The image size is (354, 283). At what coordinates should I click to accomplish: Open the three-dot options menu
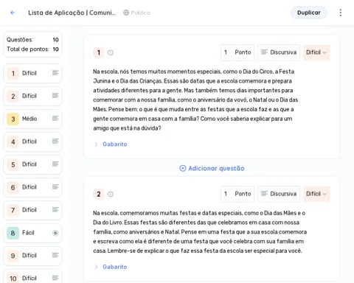click(341, 13)
